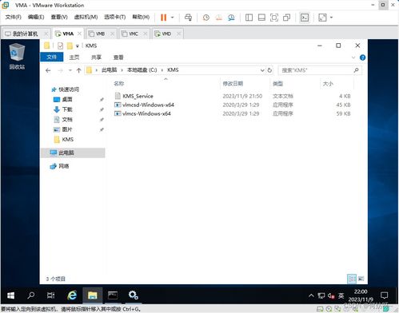Refresh the KMS folder view
Screen dimensions: 399x313
(x=269, y=70)
